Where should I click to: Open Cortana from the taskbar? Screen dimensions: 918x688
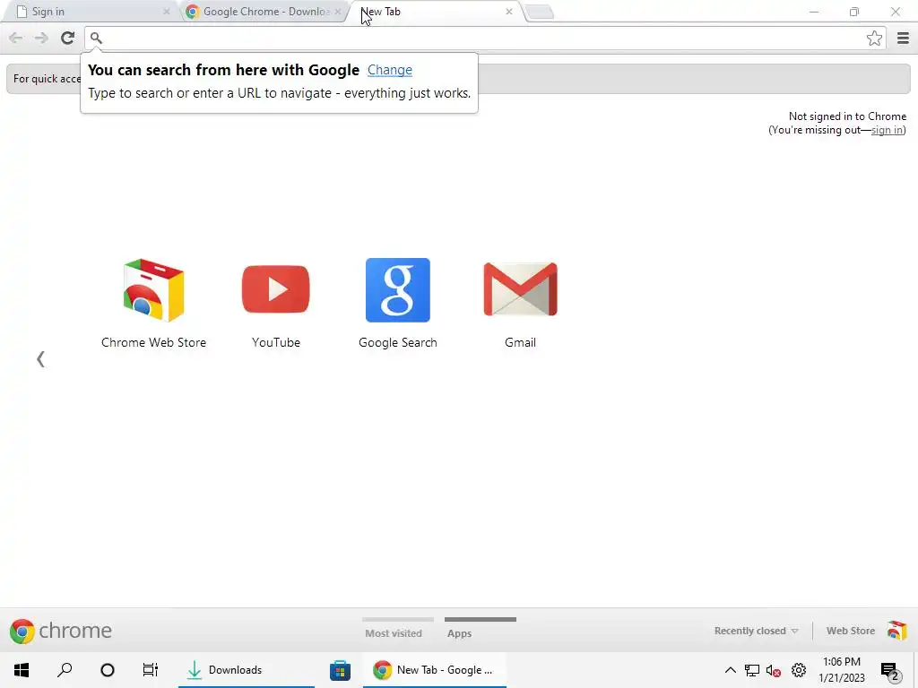tap(108, 670)
